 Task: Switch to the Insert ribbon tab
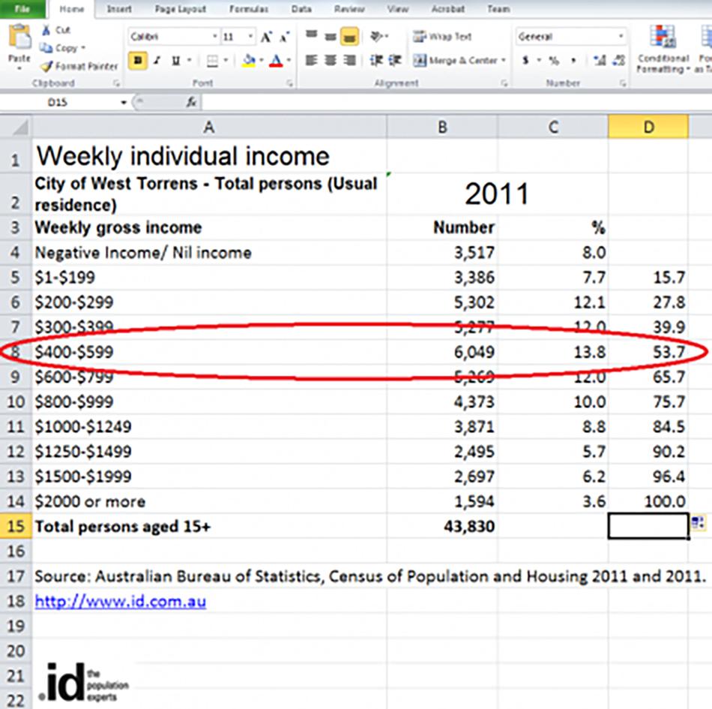click(119, 9)
